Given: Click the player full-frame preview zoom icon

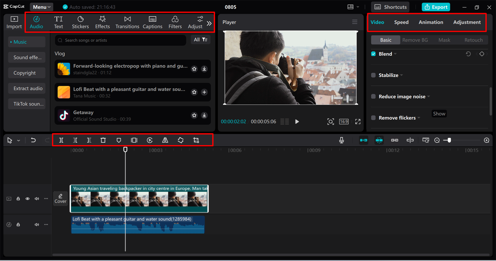Looking at the screenshot, I should [x=331, y=122].
